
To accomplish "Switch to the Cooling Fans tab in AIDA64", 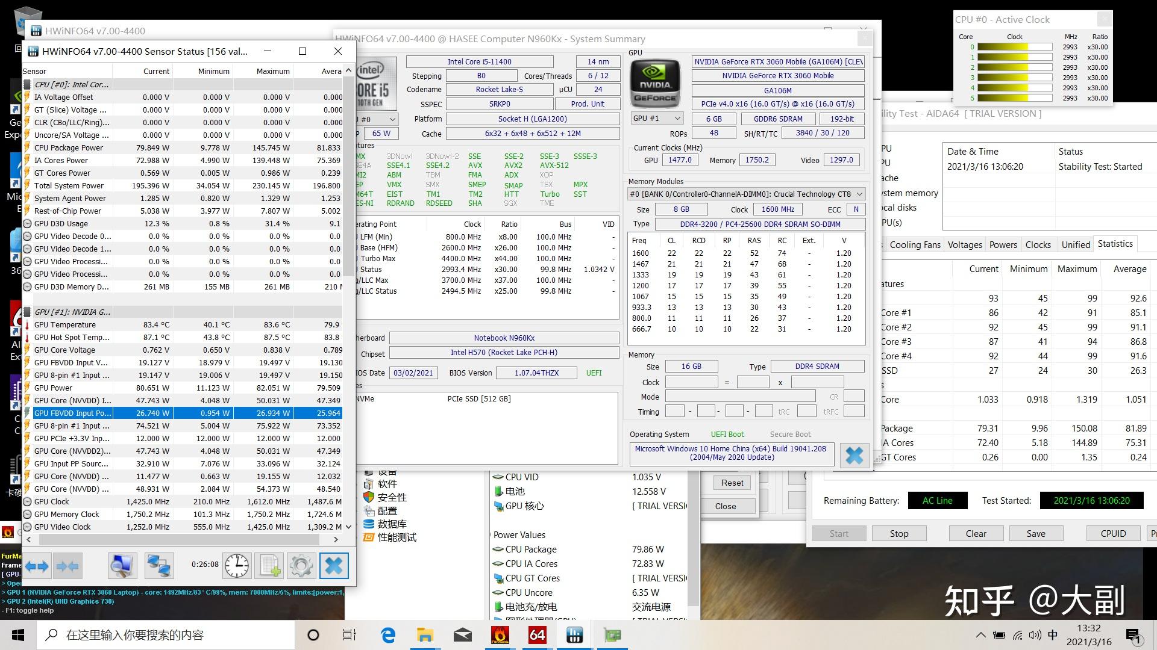I will pos(915,245).
